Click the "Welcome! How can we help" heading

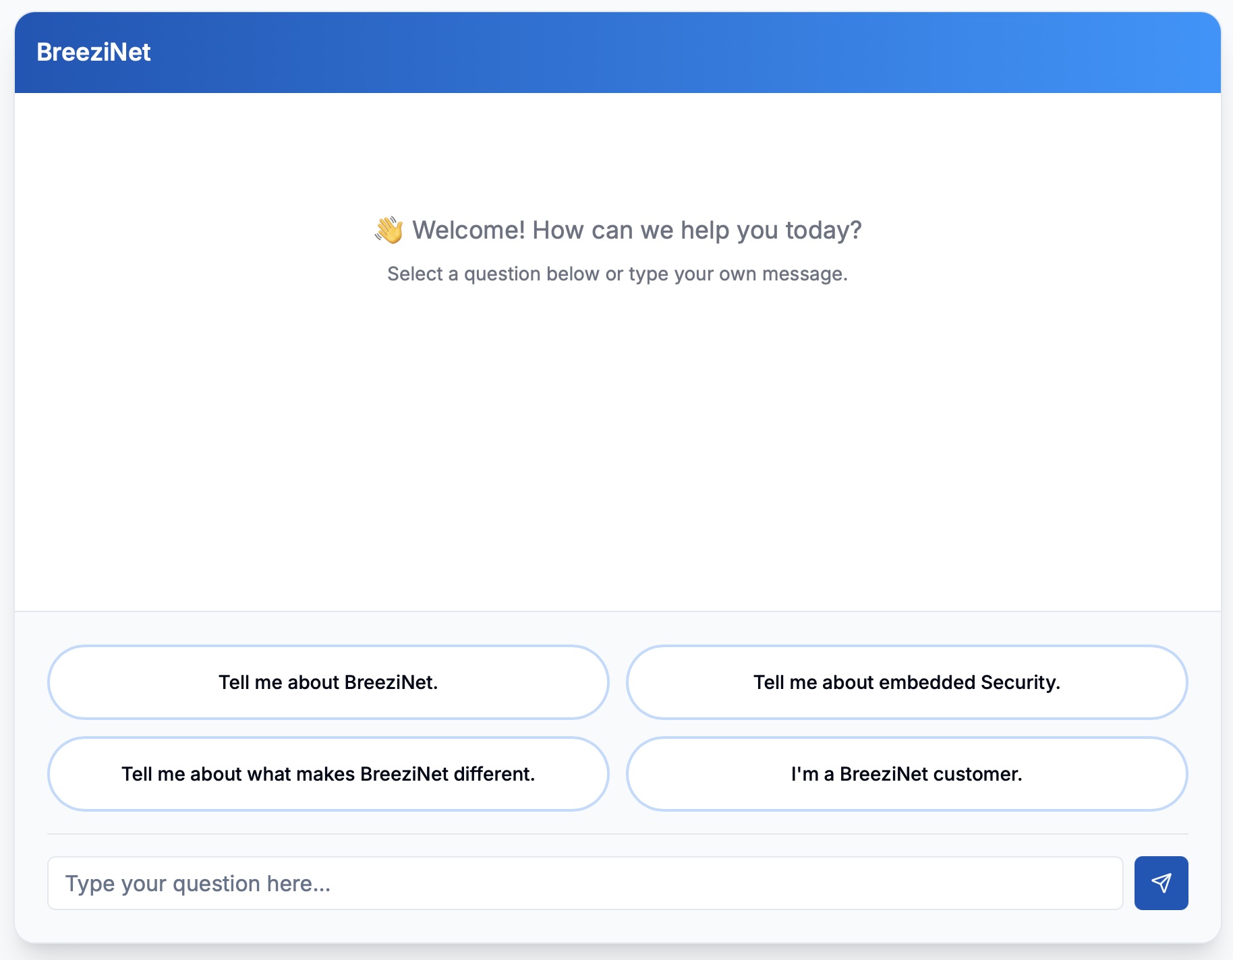637,231
